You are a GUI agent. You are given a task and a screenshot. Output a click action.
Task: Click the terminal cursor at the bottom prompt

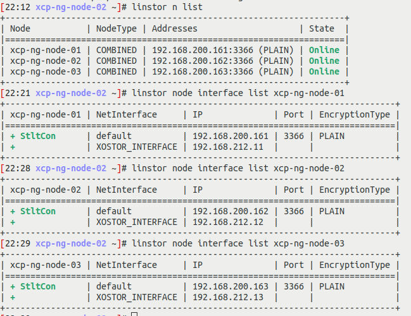pos(134,314)
